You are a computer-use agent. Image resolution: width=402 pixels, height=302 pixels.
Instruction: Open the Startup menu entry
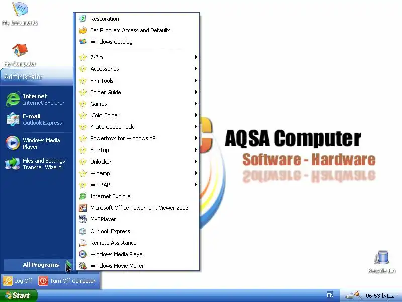pyautogui.click(x=138, y=150)
